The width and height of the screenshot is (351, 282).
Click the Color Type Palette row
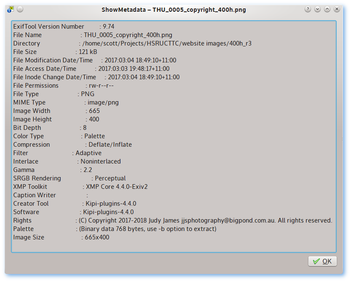pyautogui.click(x=59, y=136)
